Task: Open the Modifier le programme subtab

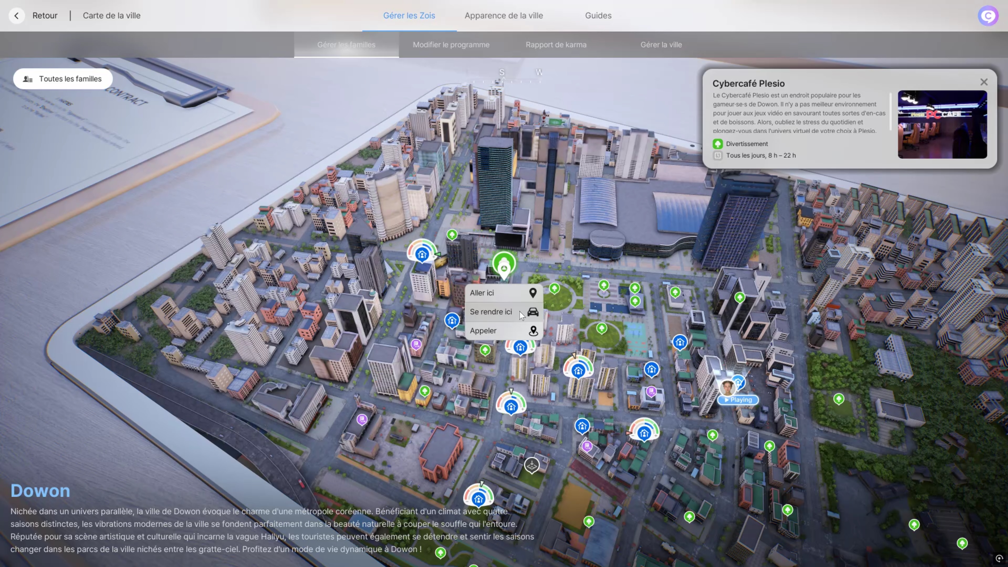Action: (x=451, y=45)
